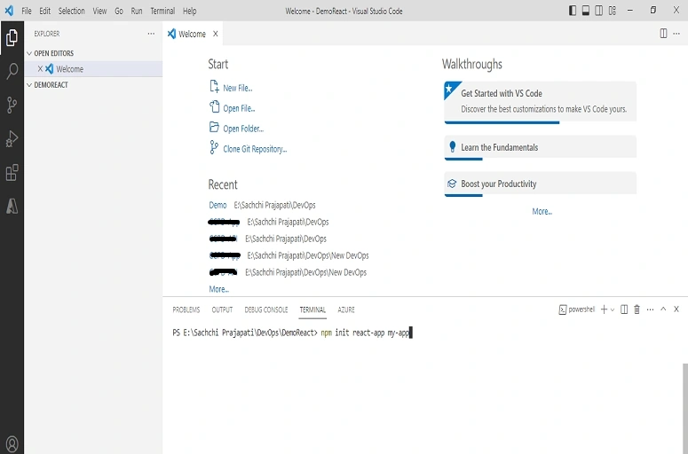Open the recent Demo project

tap(217, 205)
